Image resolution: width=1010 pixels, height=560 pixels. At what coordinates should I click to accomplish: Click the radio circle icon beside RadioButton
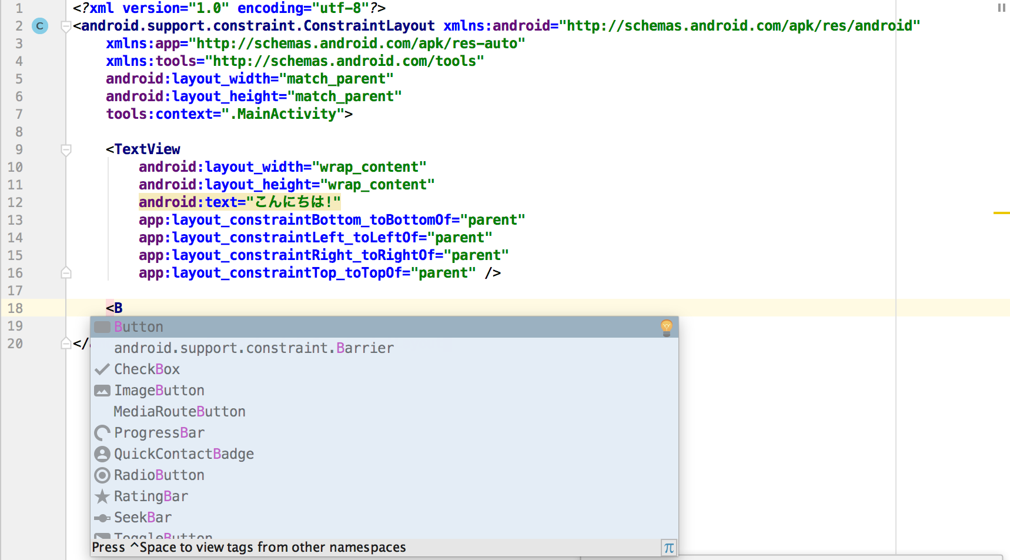tap(102, 475)
